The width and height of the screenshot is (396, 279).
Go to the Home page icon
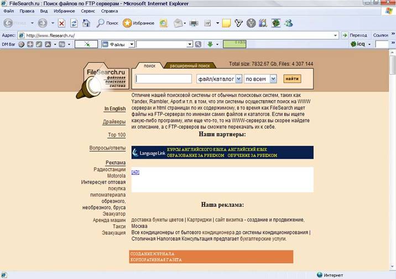pos(86,23)
